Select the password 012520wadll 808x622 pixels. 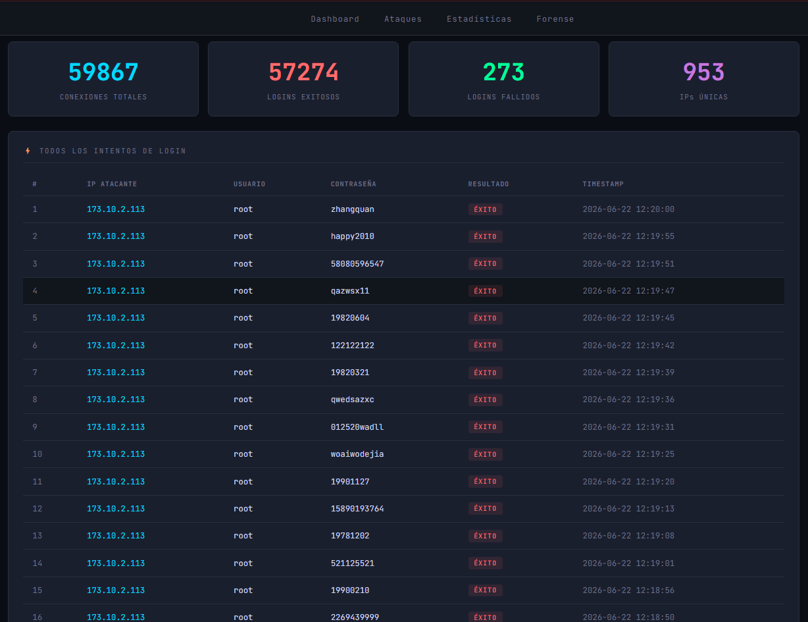coord(357,427)
